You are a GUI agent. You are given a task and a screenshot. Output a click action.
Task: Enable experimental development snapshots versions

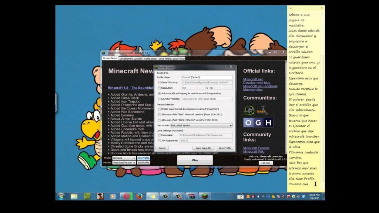159,109
